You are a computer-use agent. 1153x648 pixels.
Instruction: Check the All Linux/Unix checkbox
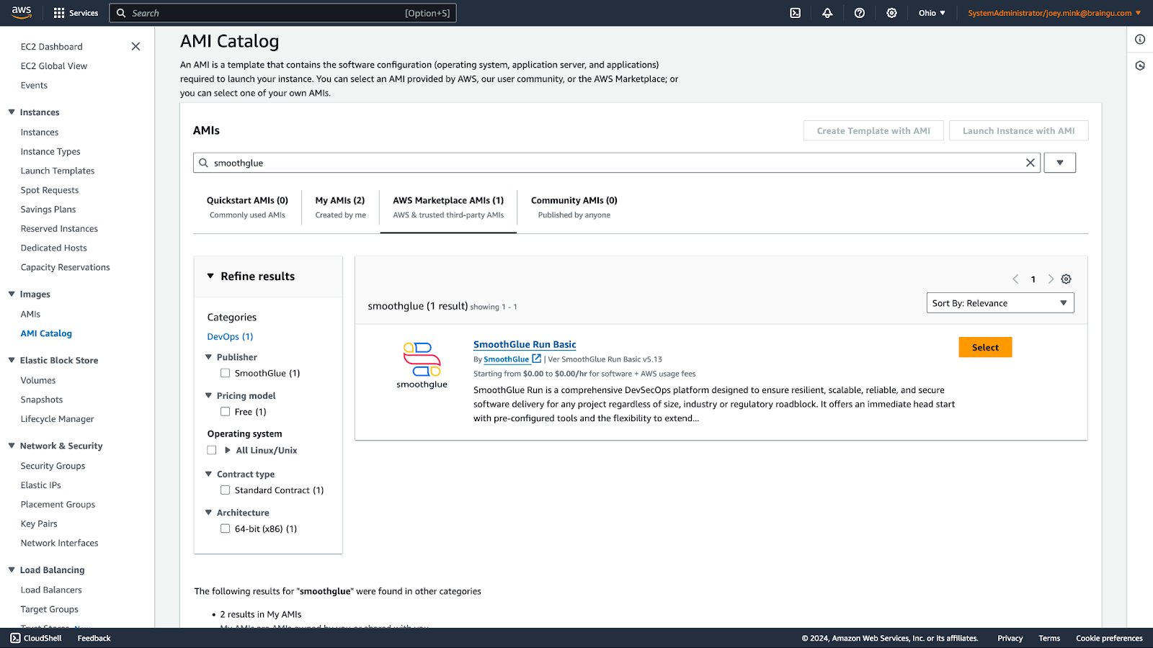coord(212,450)
